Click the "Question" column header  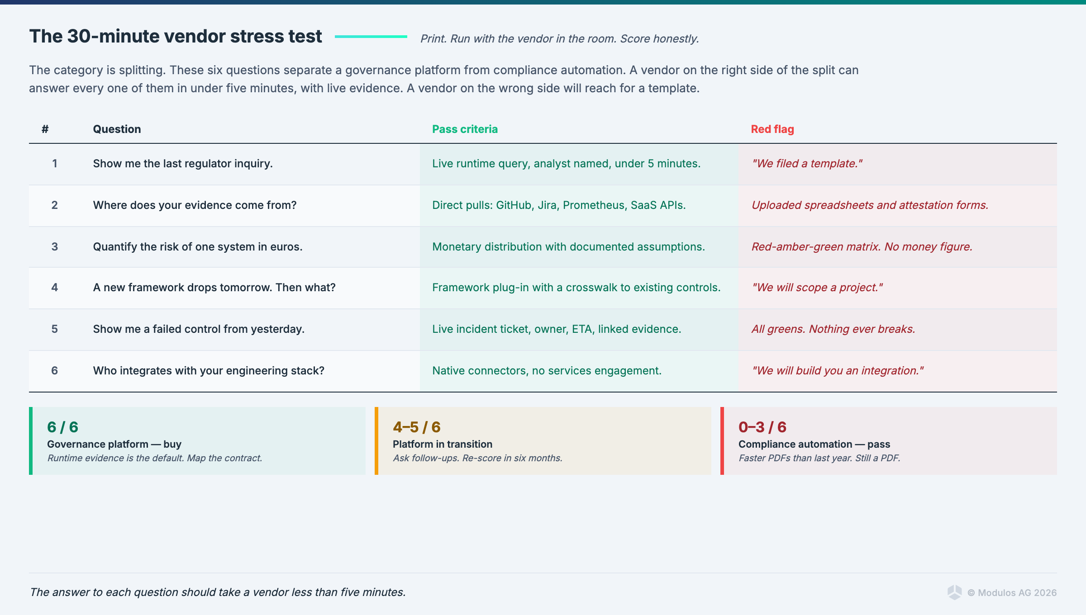coord(117,129)
